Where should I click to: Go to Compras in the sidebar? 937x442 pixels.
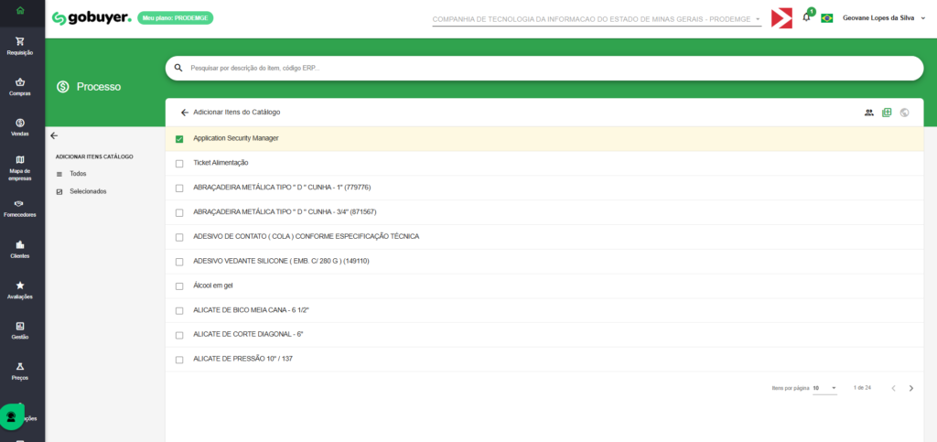tap(20, 83)
